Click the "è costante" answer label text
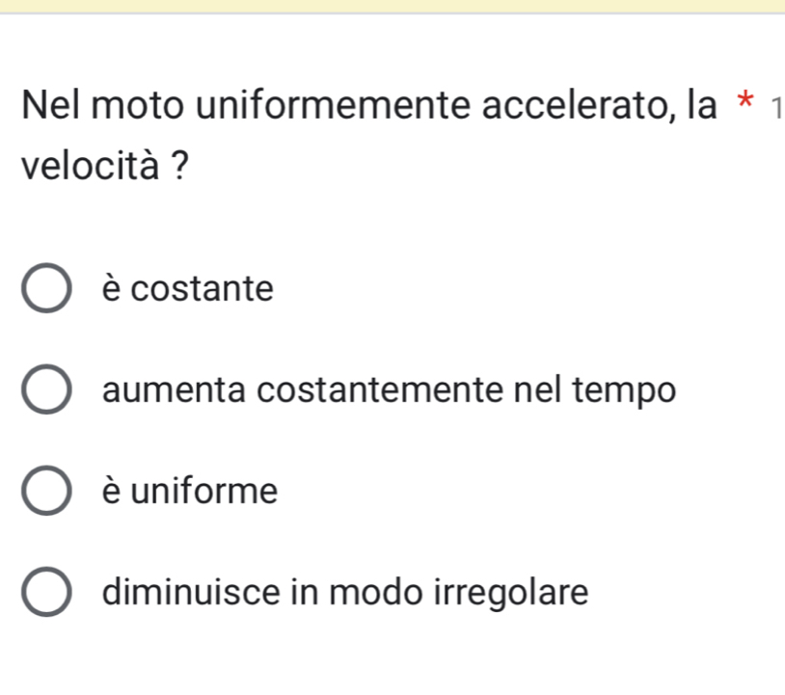The width and height of the screenshot is (785, 695). 187,288
